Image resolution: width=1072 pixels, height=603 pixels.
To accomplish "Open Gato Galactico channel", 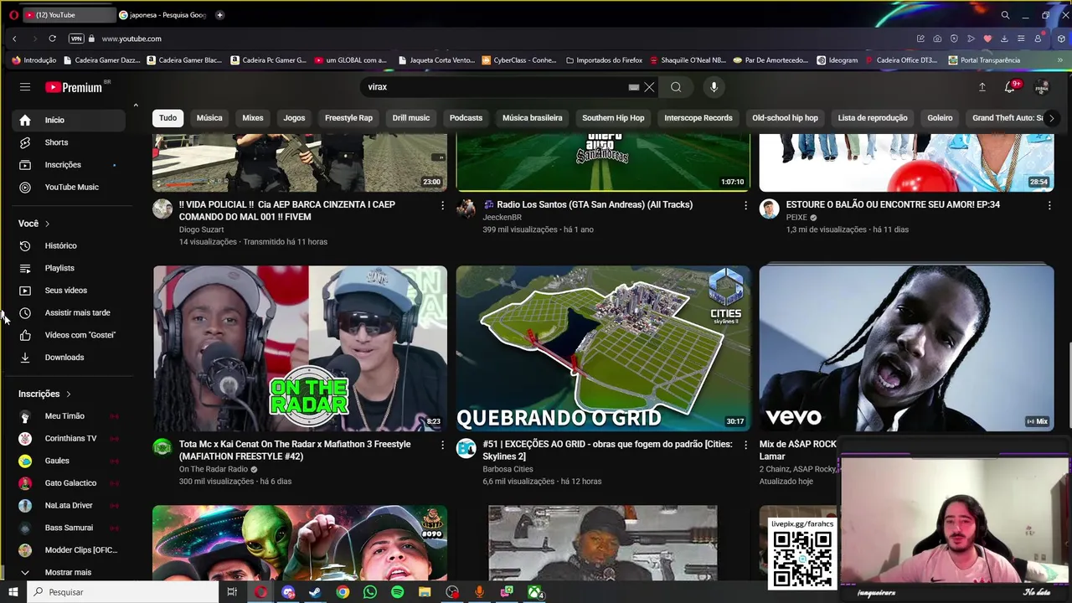I will [x=69, y=483].
